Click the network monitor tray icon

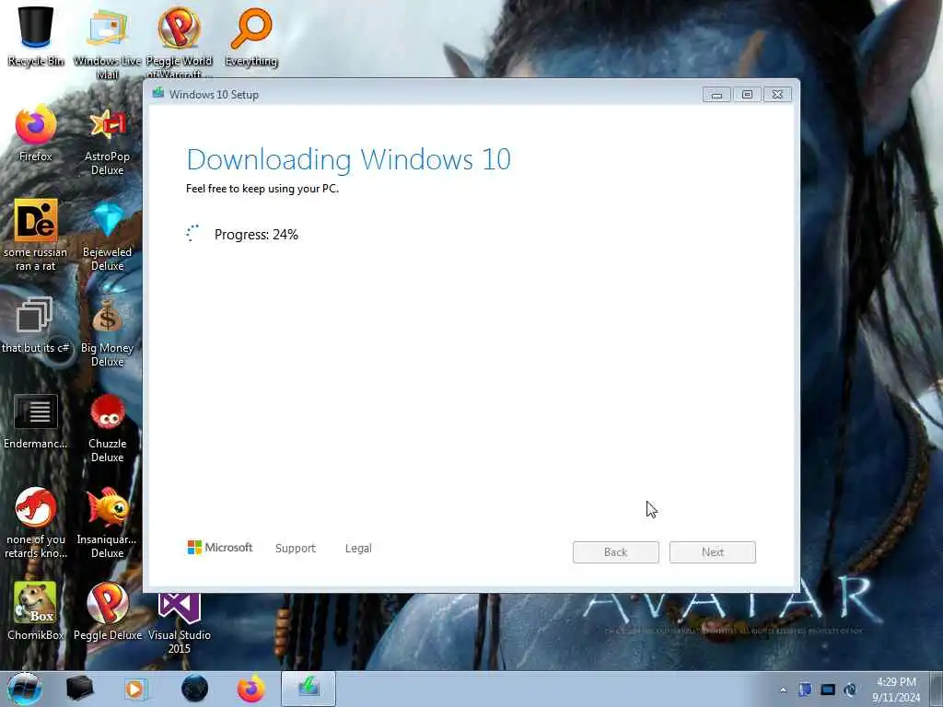coord(828,690)
